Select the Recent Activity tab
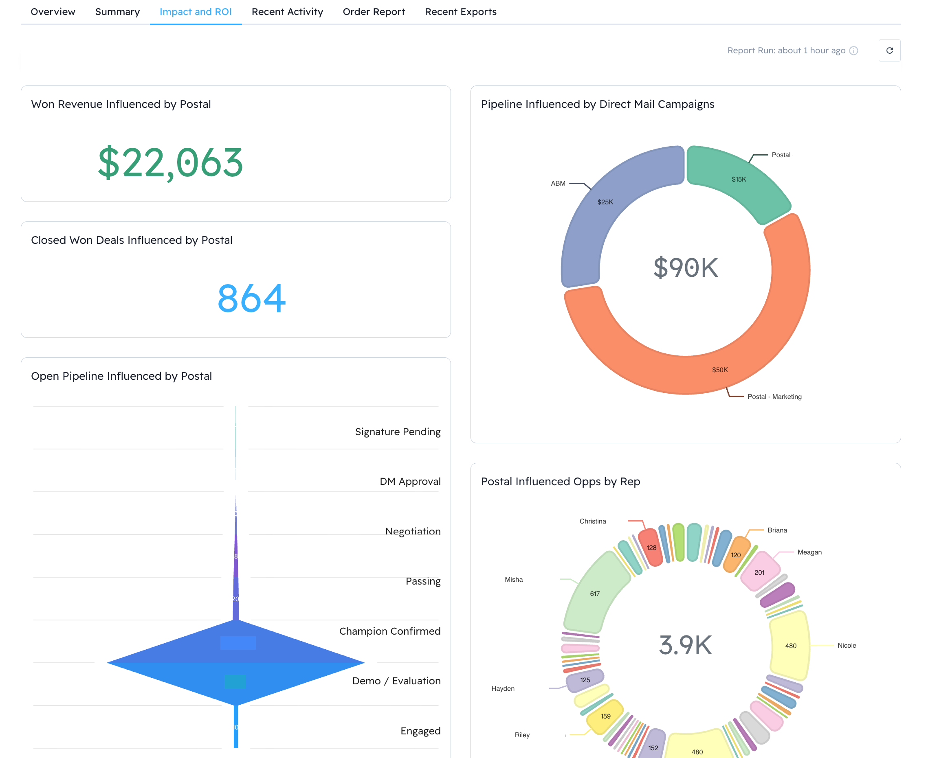Screen dimensions: 928x758 coord(287,12)
